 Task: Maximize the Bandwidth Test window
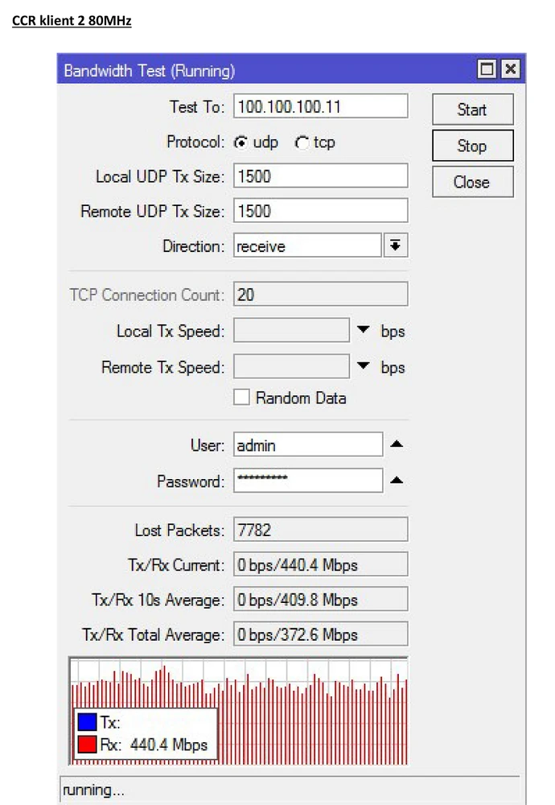[x=487, y=70]
